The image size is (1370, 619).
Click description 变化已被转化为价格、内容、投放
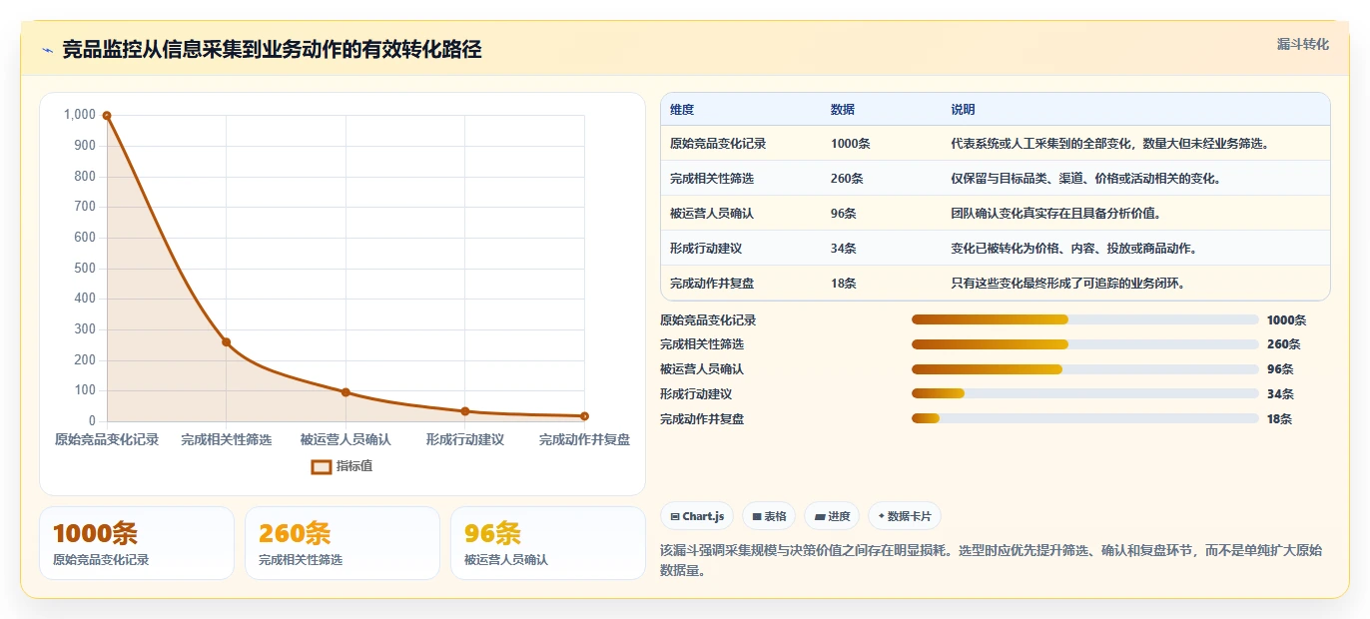(1074, 249)
